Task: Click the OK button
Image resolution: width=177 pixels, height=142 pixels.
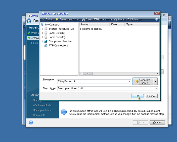Action: 137,96
